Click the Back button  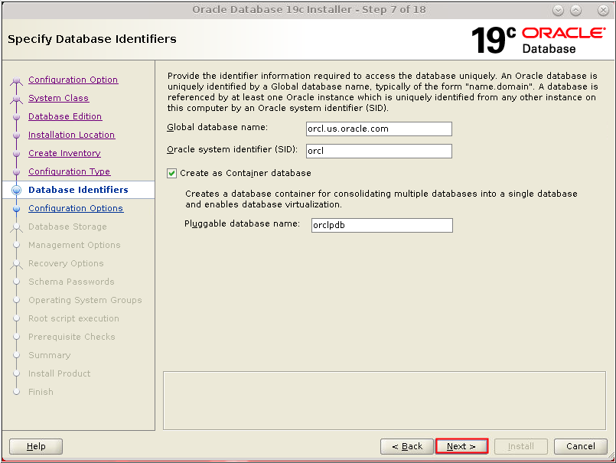406,446
